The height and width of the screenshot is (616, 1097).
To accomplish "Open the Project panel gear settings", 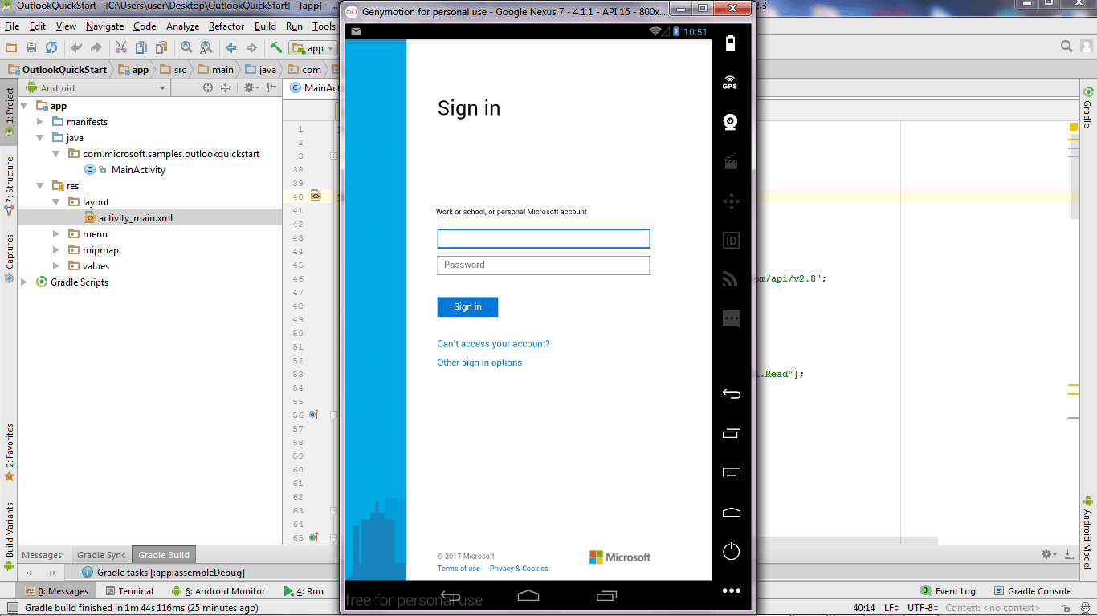I will tap(251, 88).
